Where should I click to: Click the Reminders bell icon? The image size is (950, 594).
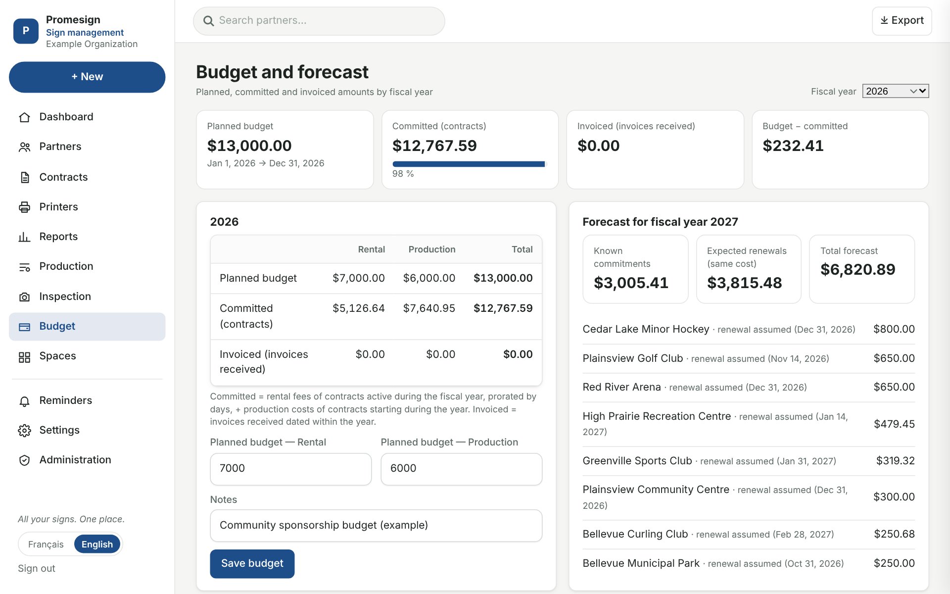point(24,401)
